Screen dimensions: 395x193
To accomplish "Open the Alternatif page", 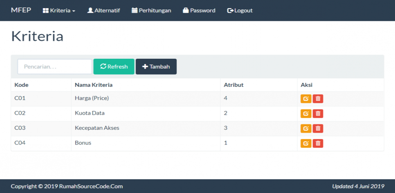I will click(103, 11).
